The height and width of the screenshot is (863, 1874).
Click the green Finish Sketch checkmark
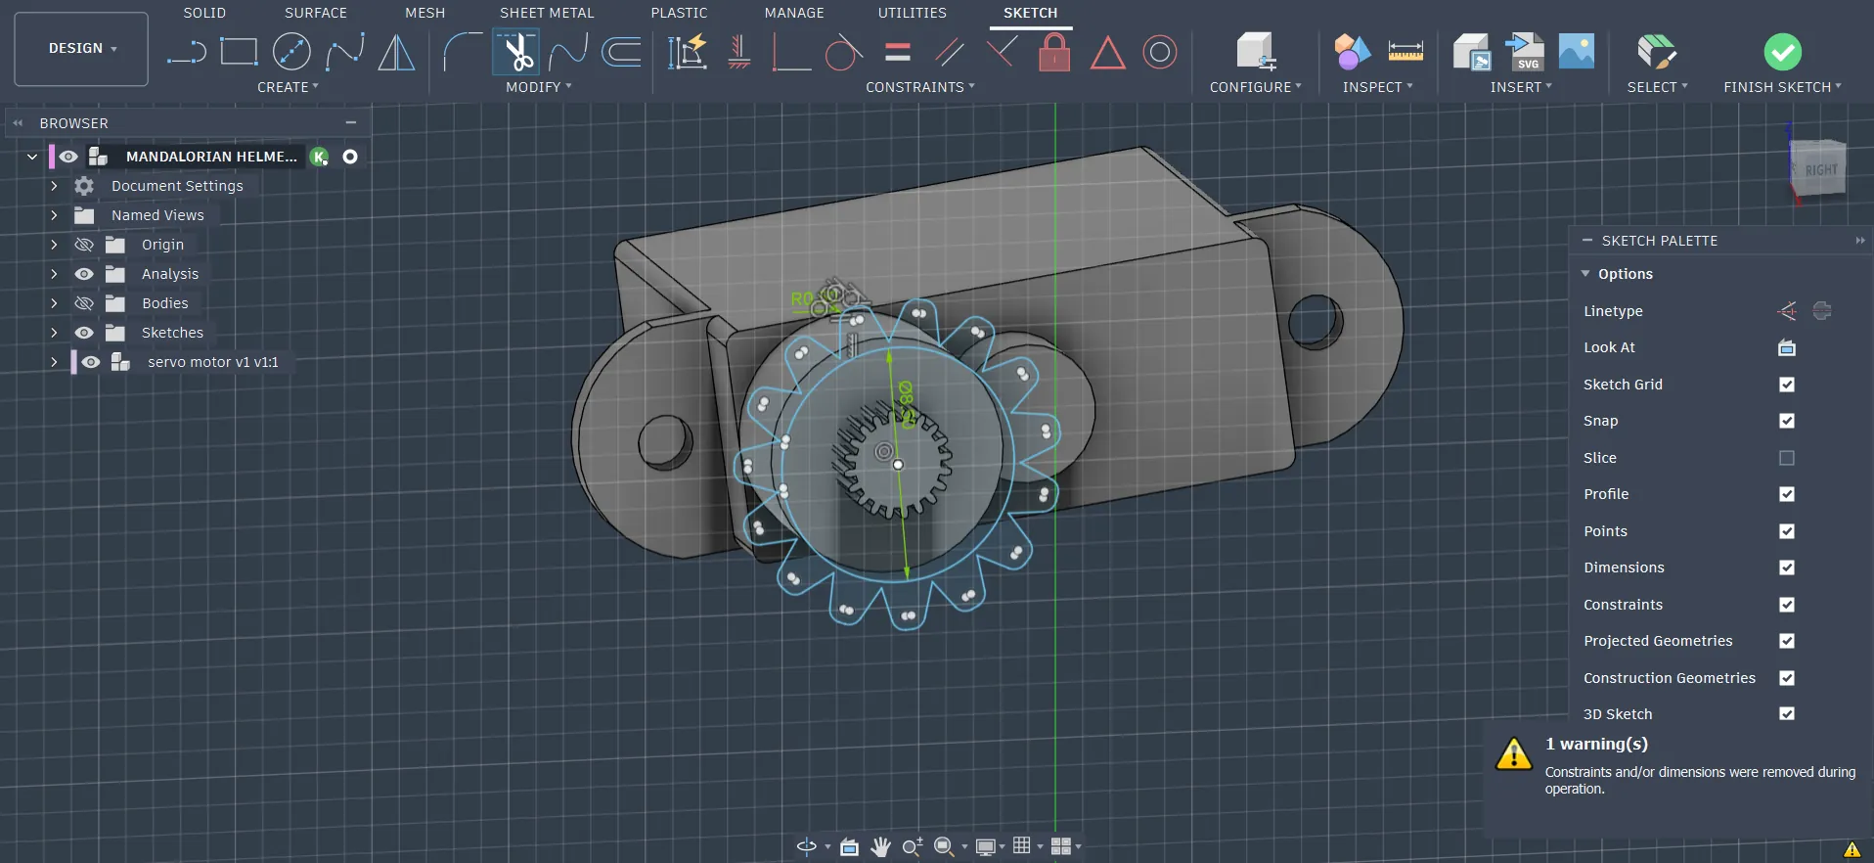[1782, 52]
